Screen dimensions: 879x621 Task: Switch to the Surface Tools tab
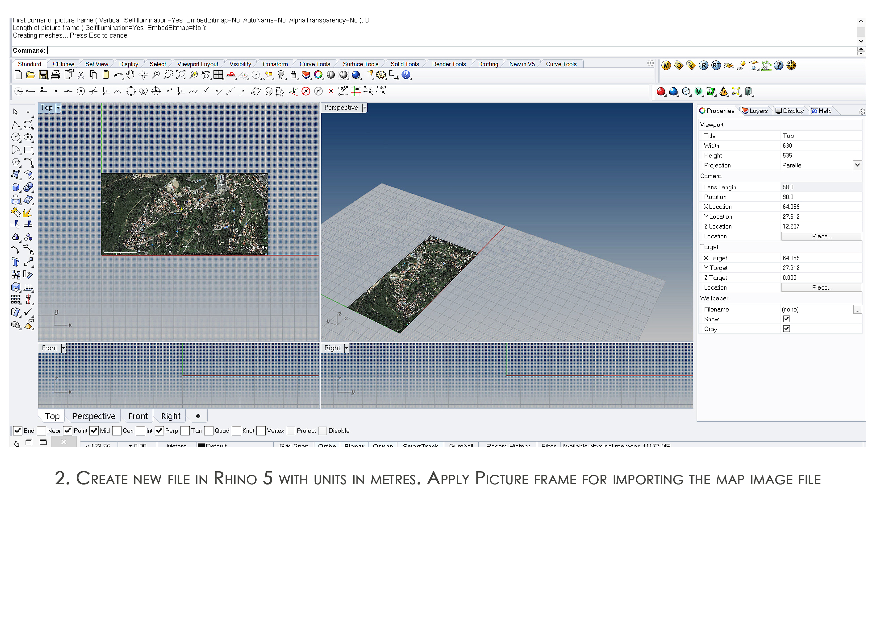pos(360,64)
